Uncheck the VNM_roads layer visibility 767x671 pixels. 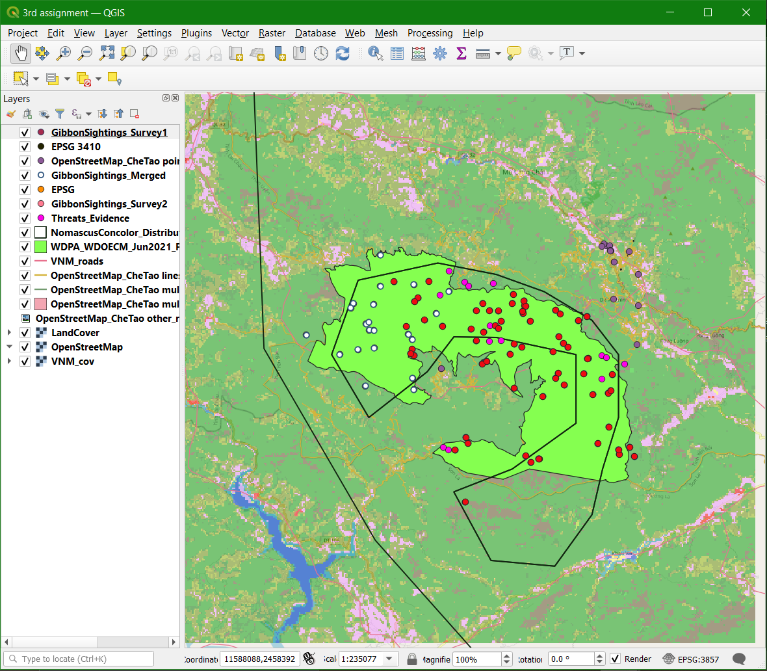(25, 261)
